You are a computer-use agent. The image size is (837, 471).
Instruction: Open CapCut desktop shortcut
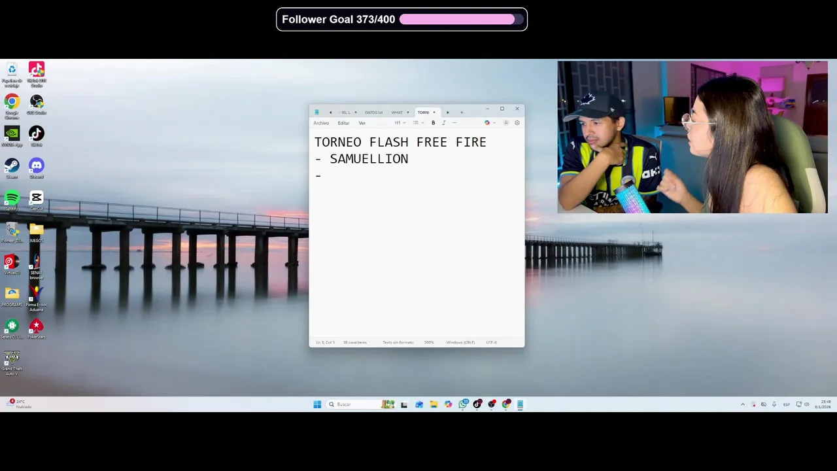click(37, 201)
